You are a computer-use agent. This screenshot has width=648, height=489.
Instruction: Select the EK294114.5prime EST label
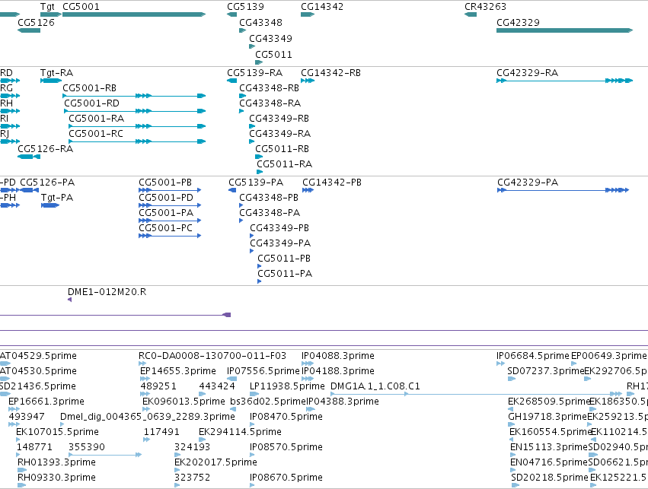(x=240, y=432)
